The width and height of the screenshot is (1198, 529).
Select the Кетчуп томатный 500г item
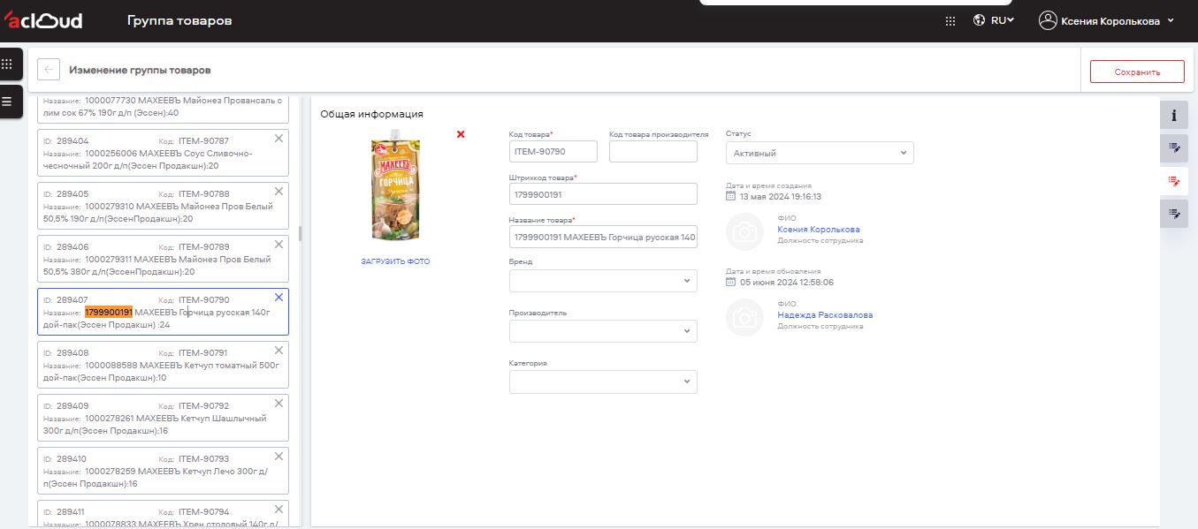click(163, 365)
